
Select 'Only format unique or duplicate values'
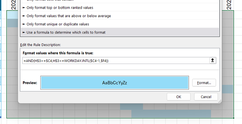pos(120,24)
